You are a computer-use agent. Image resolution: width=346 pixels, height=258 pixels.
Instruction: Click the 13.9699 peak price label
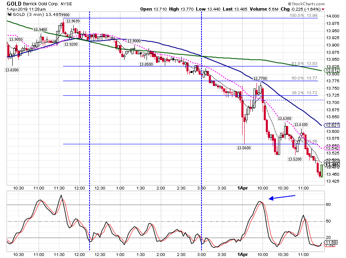click(73, 21)
